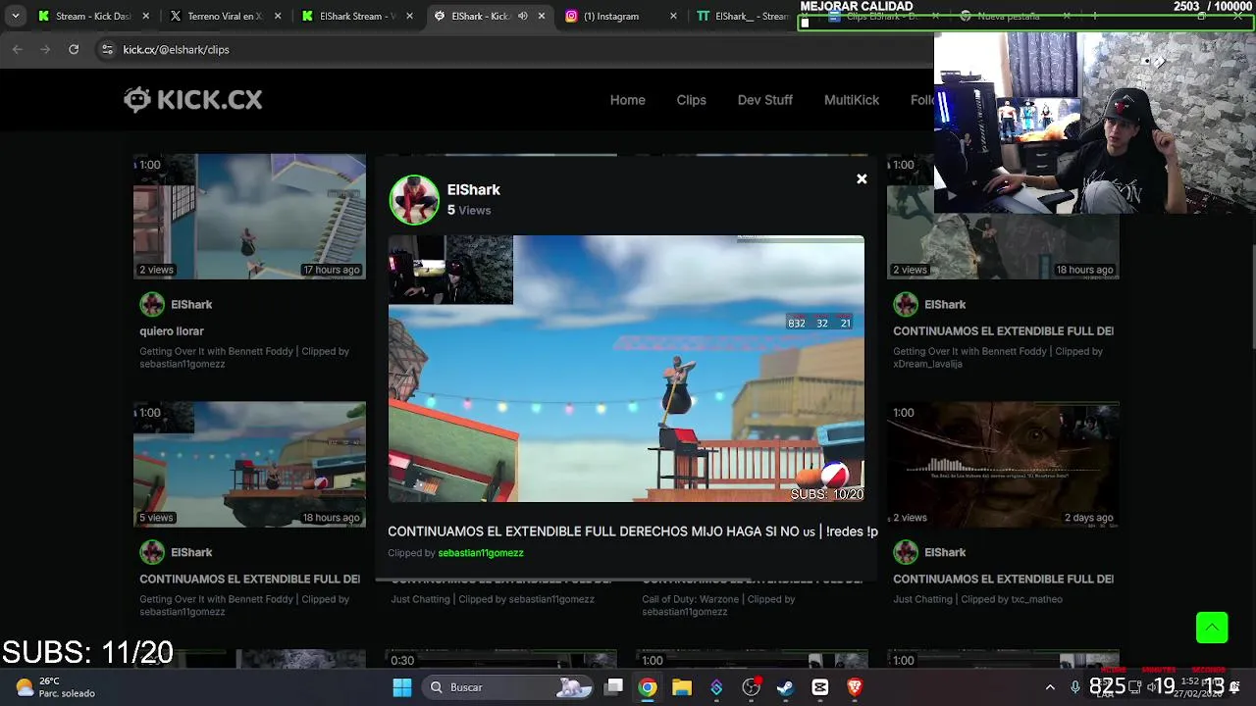Open the 5 views clip thumbnail from 18 hours ago
The image size is (1256, 706).
point(249,465)
